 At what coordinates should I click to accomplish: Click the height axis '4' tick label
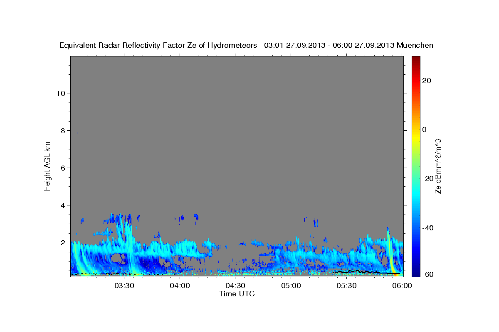63,205
